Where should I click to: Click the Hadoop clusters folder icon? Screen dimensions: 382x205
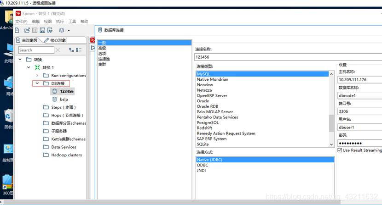click(46, 155)
